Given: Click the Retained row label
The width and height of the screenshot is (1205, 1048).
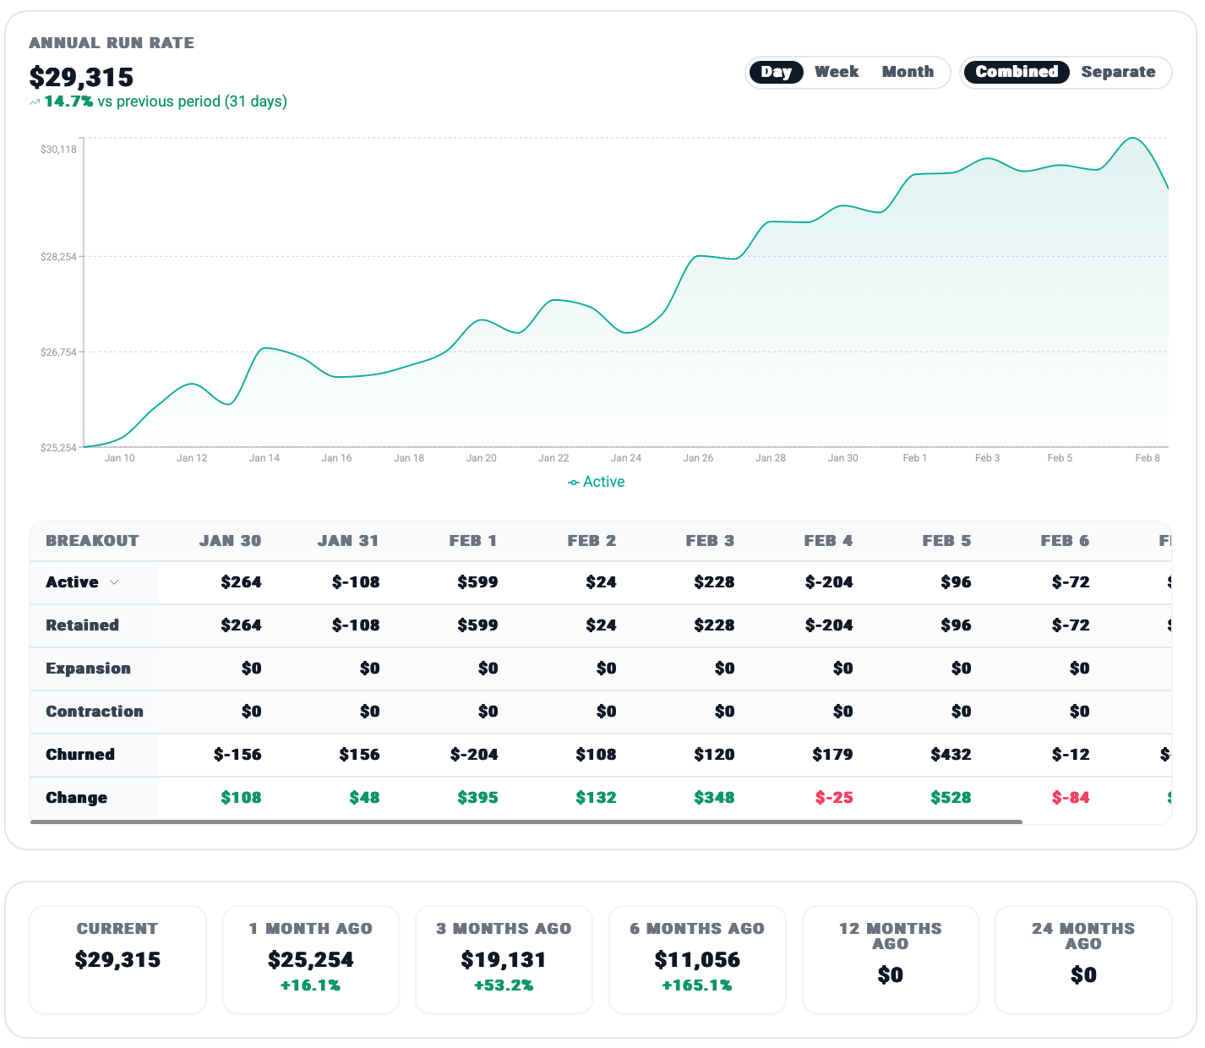Looking at the screenshot, I should click(x=82, y=625).
